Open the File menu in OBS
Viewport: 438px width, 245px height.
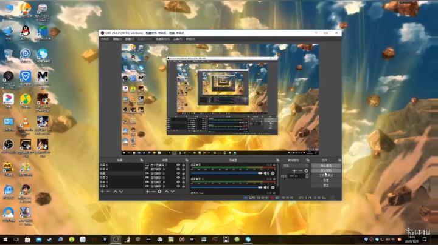point(105,39)
